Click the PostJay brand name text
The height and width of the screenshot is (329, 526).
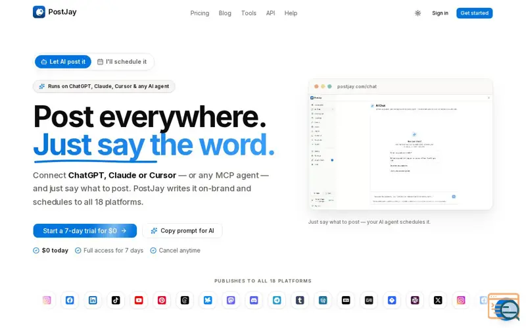pyautogui.click(x=62, y=12)
